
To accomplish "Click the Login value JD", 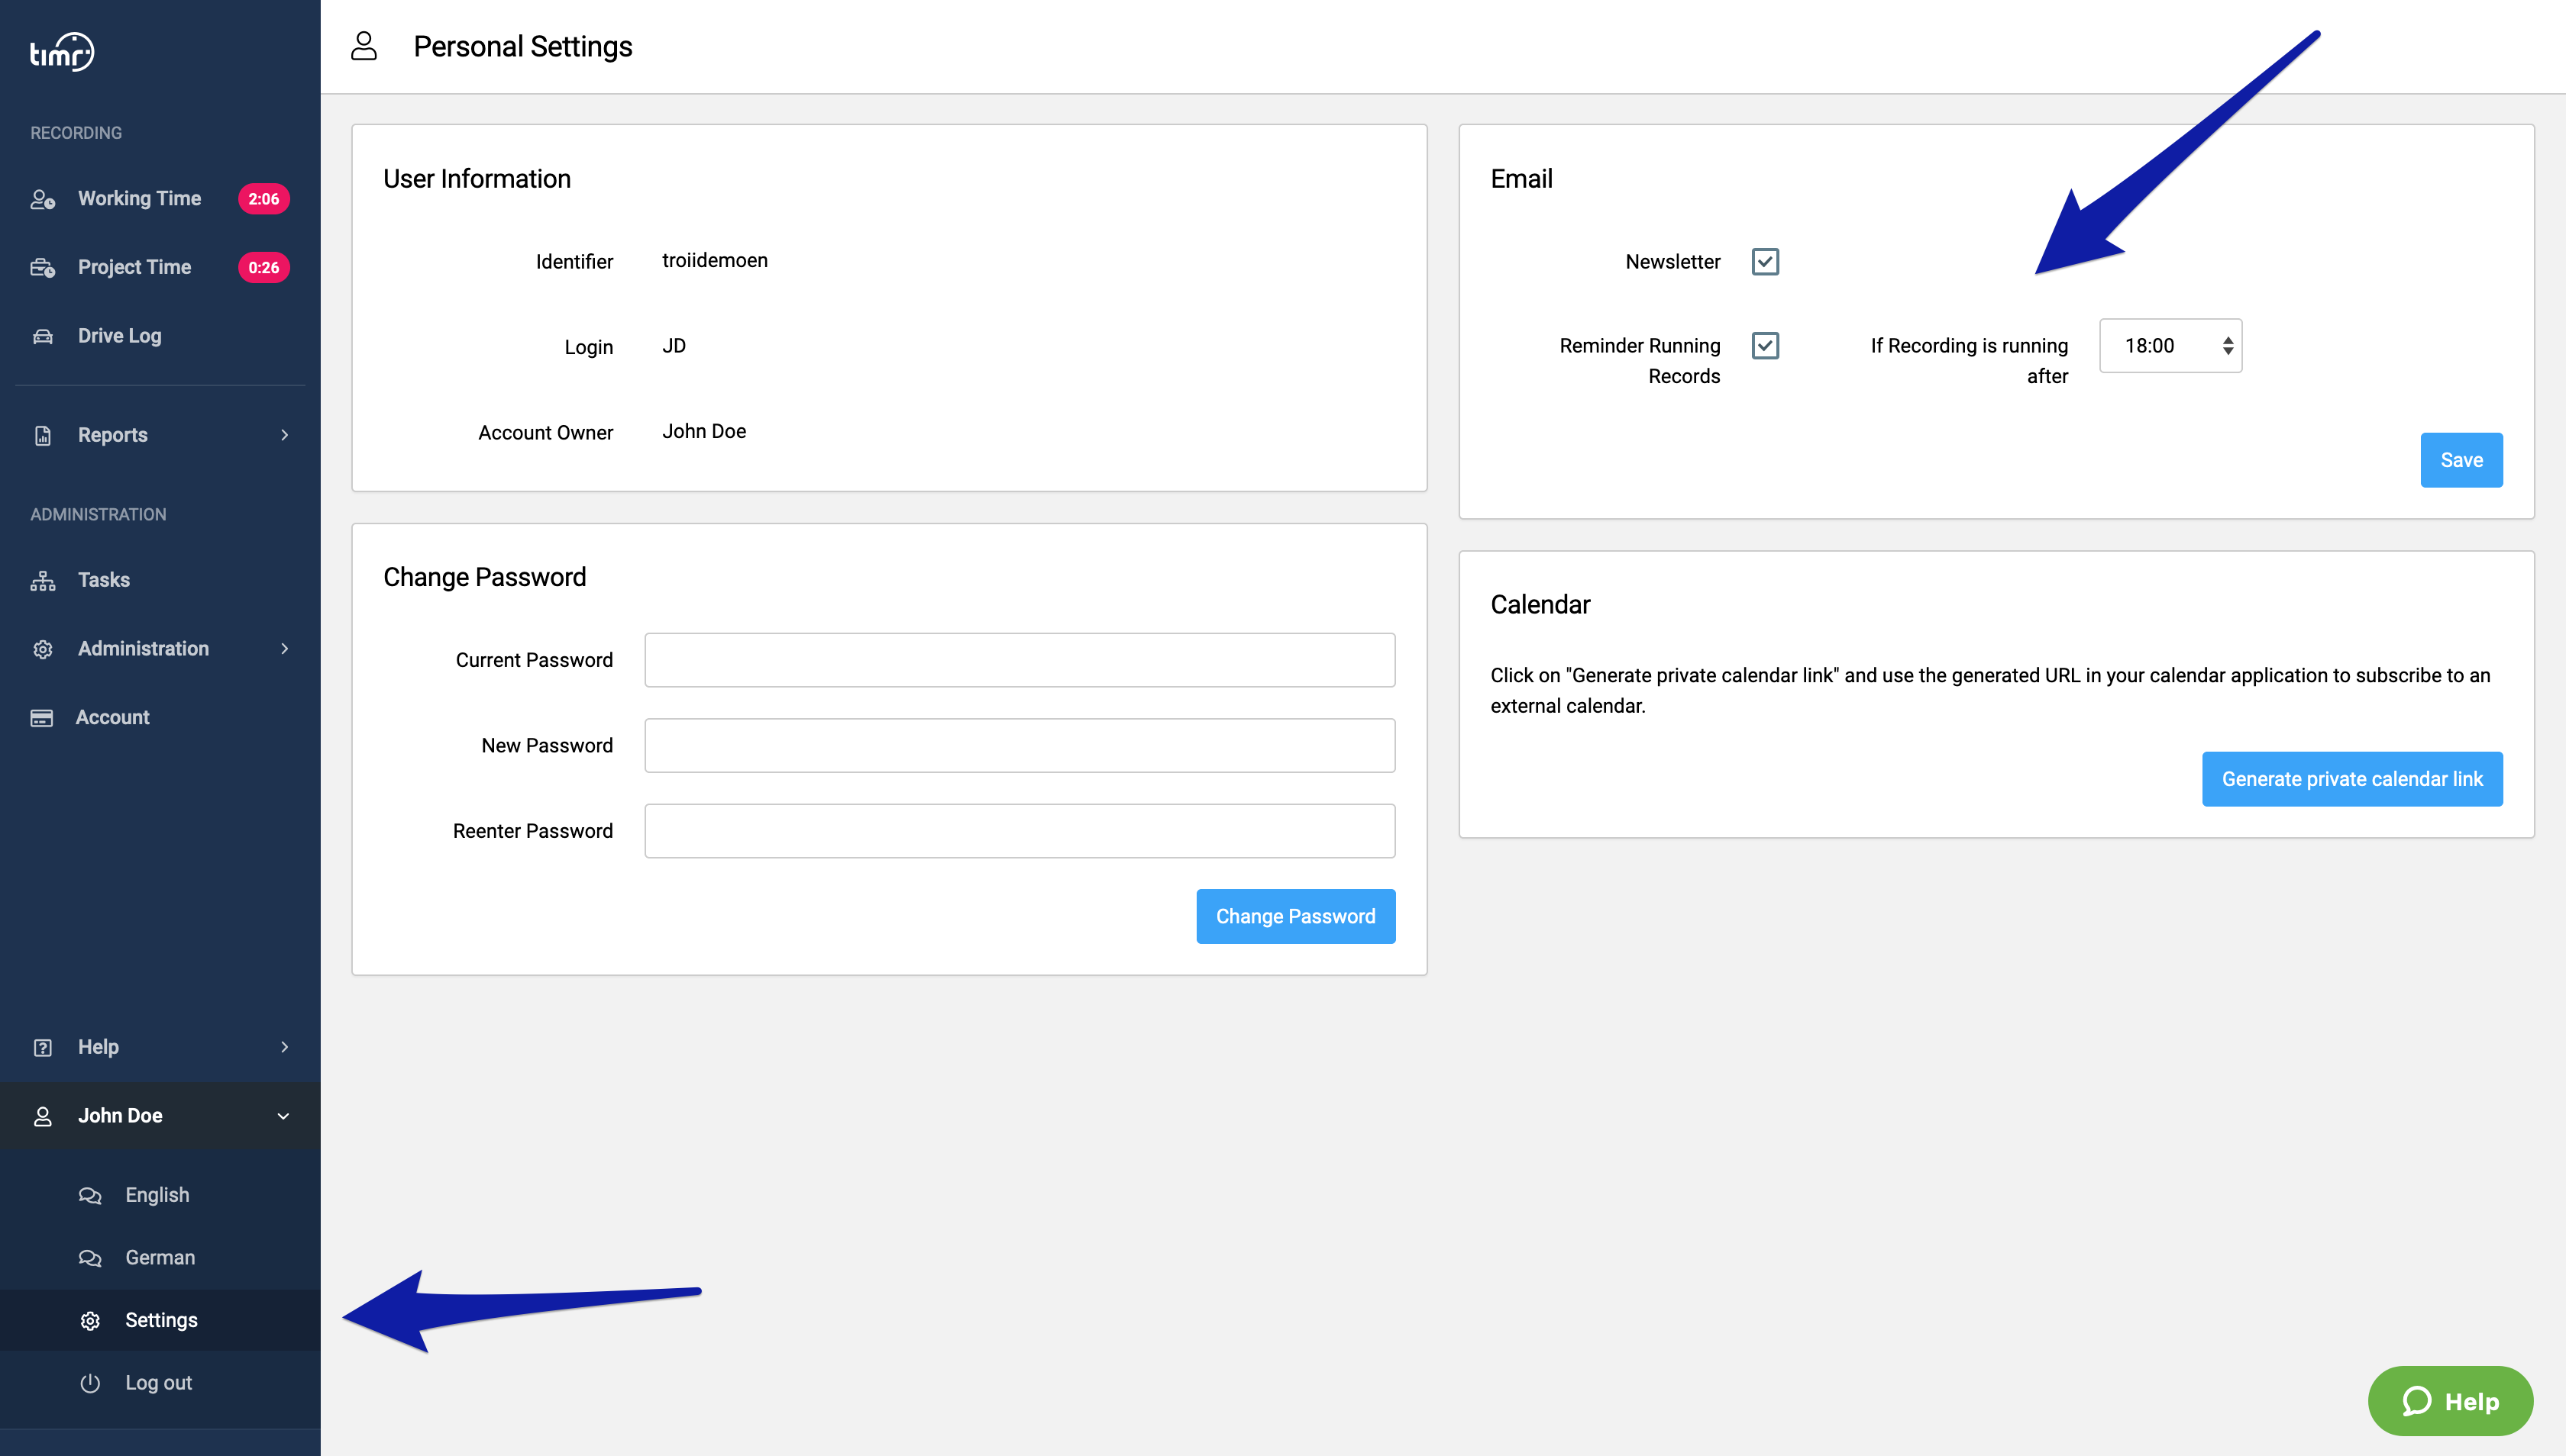I will (x=674, y=346).
